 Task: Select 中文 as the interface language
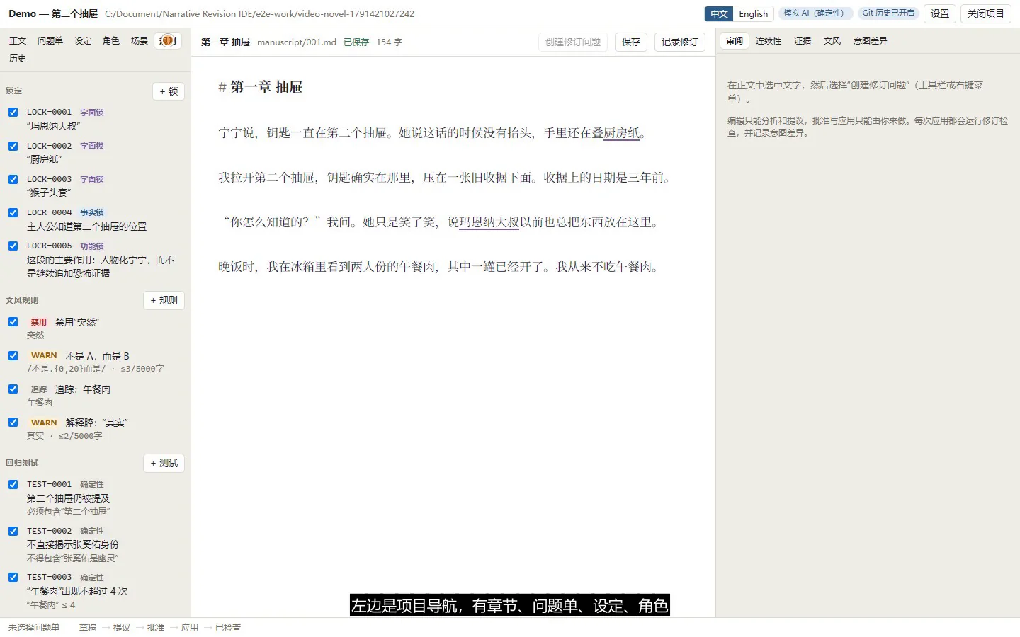coord(719,13)
